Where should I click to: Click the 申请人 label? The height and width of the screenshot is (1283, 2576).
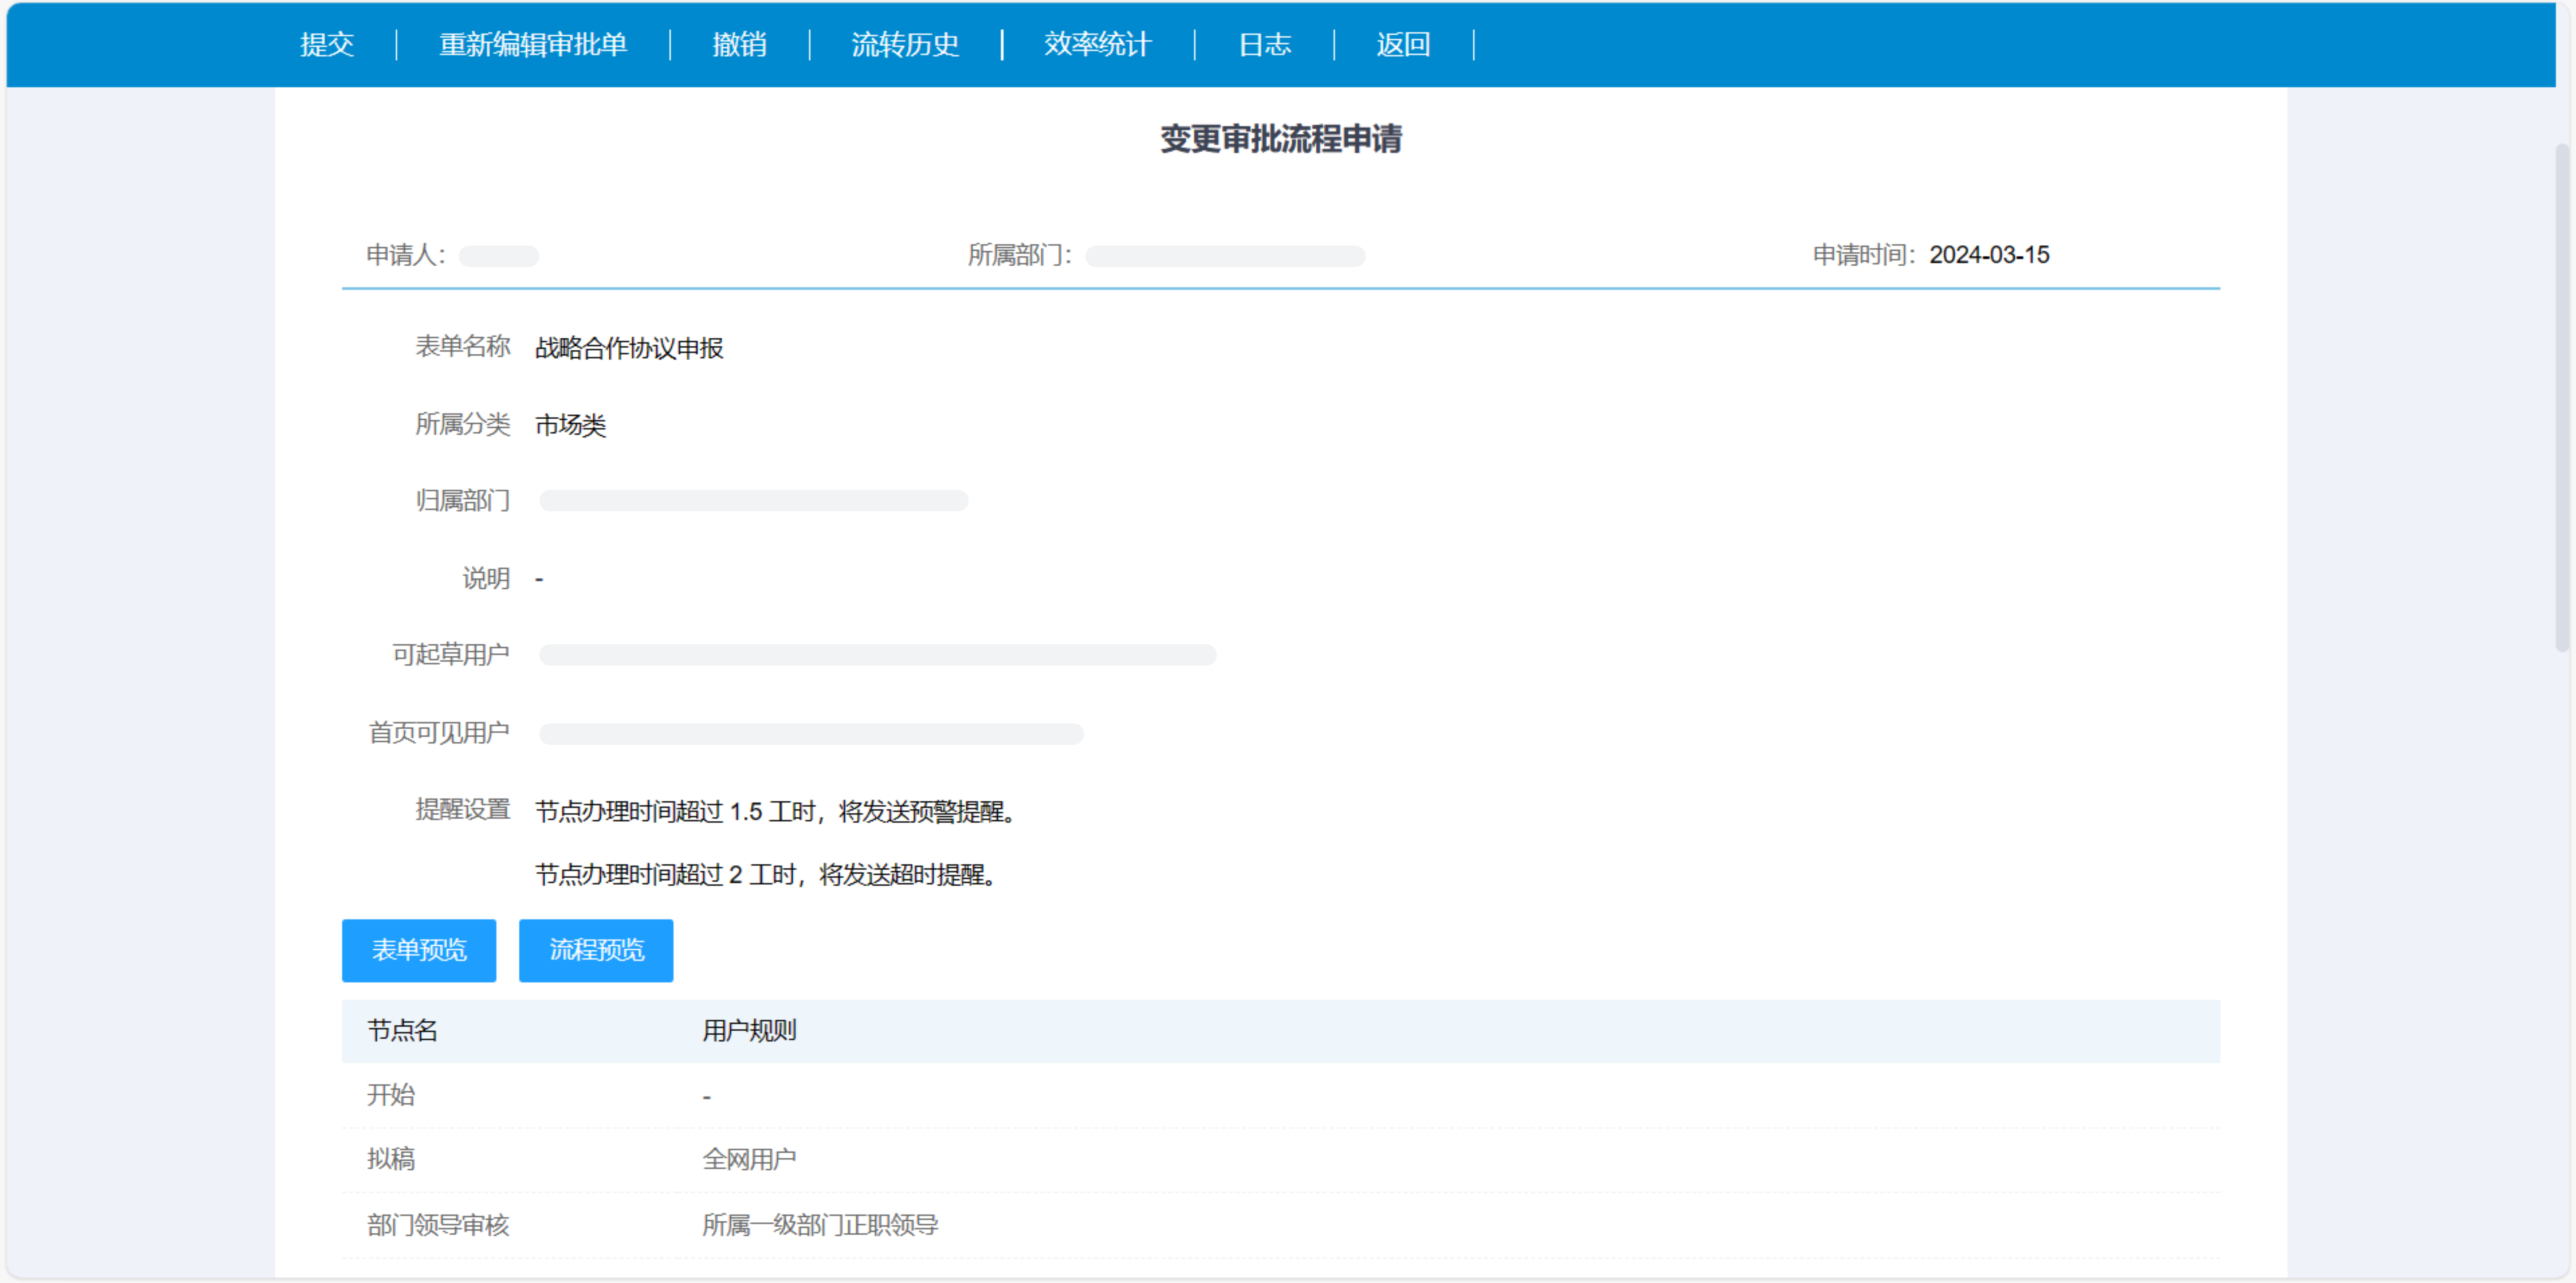coord(405,255)
